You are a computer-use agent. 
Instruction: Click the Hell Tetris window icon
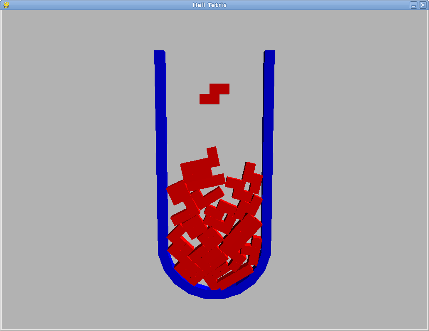(x=6, y=5)
